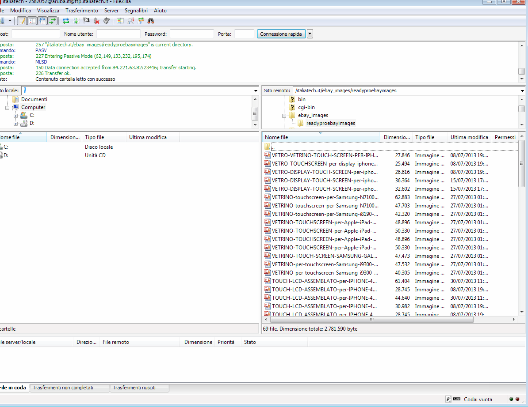This screenshot has height=407, width=528.
Task: Switch to Trasferimenti riusciti tab
Action: point(139,388)
